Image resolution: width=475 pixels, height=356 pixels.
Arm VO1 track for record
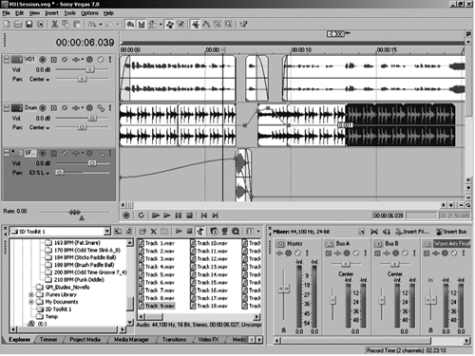[x=43, y=60]
